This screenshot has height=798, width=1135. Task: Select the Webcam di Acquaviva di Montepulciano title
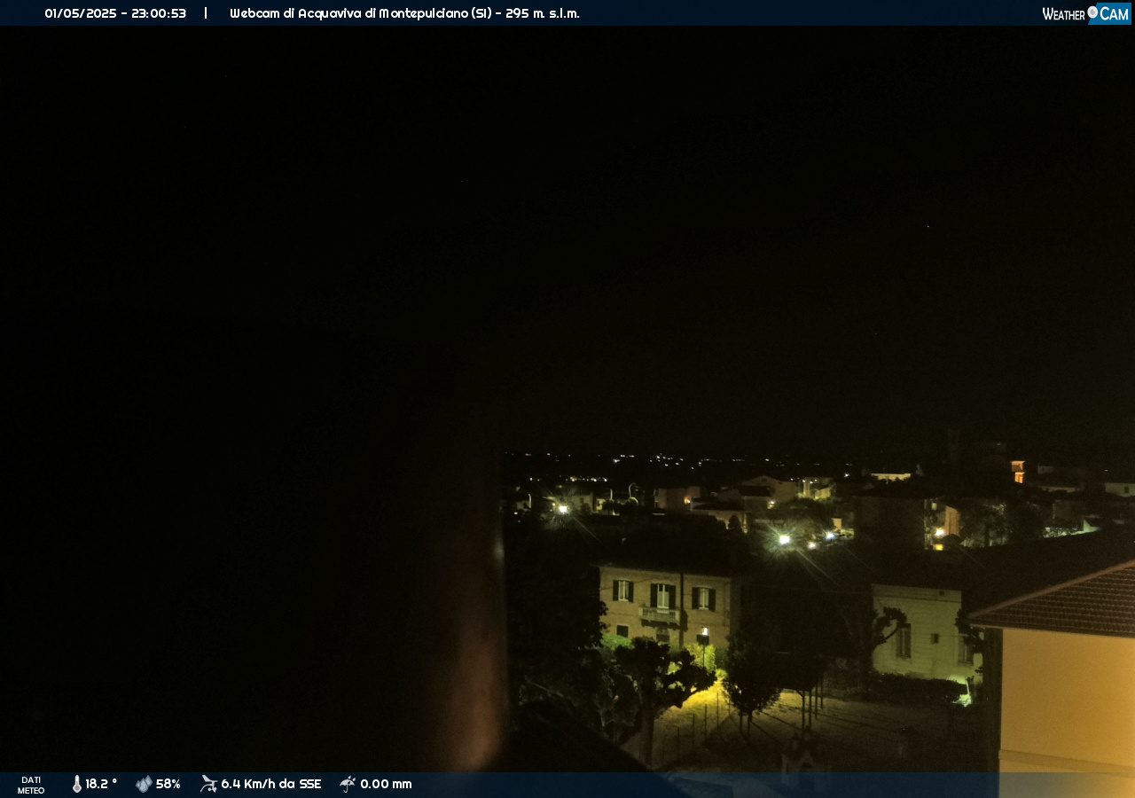pos(404,13)
